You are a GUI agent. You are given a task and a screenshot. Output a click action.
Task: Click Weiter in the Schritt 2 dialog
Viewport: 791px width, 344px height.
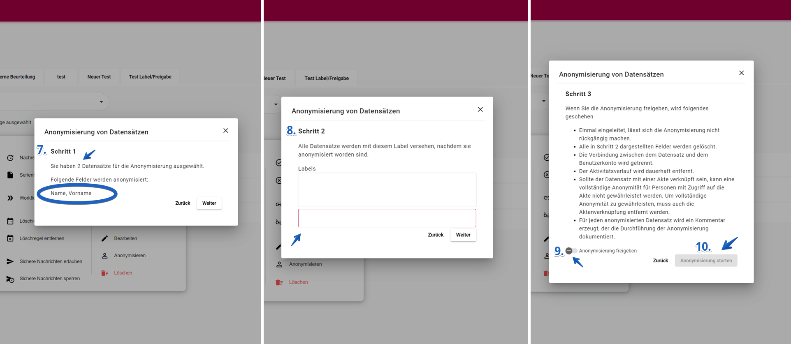[463, 235]
